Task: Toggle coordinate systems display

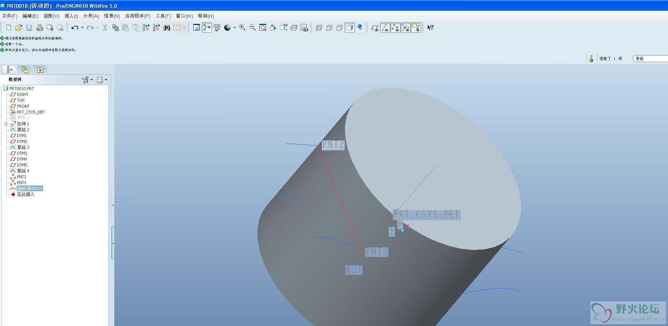Action: pos(406,28)
